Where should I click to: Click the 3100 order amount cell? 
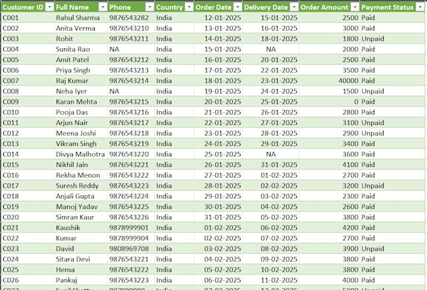[329, 122]
